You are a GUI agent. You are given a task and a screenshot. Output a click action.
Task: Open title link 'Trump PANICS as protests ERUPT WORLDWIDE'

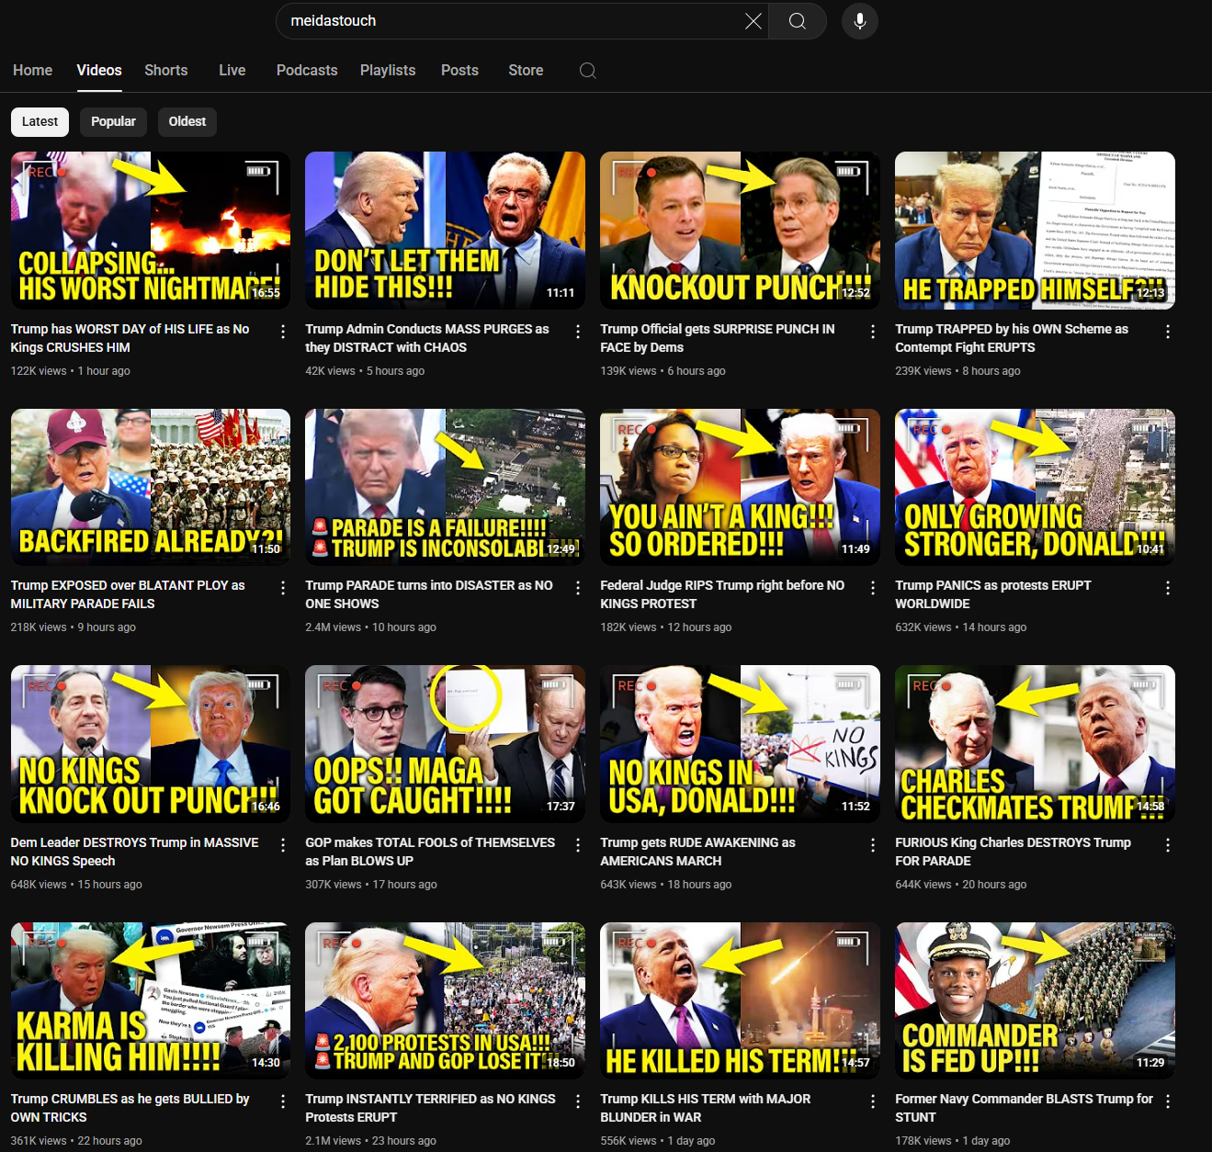[x=993, y=594]
